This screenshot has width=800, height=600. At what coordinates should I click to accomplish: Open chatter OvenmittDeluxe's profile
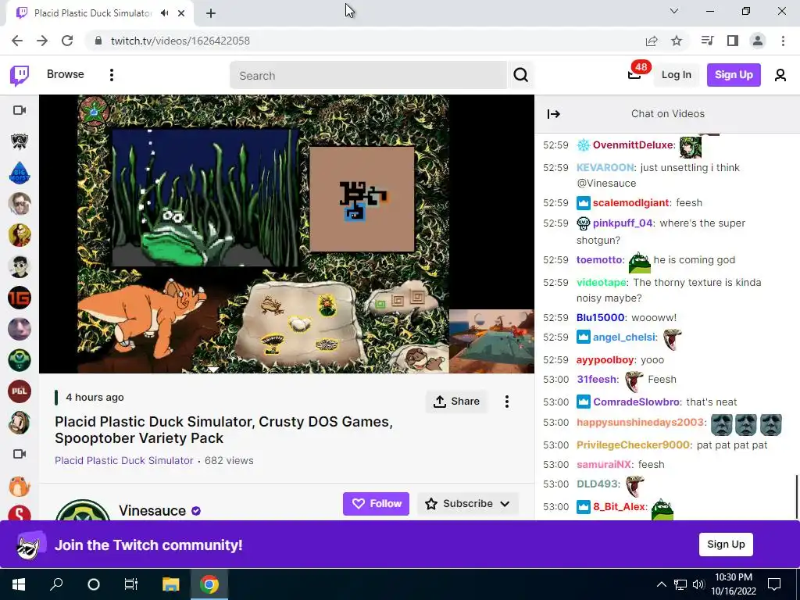633,145
